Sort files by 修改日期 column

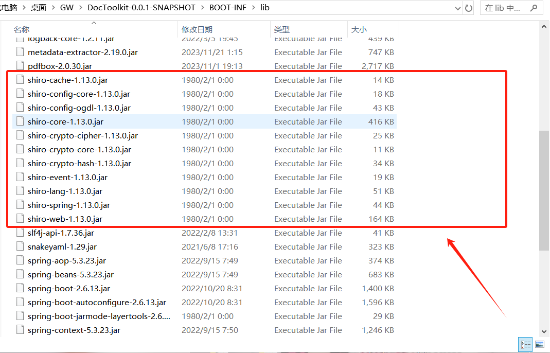tap(197, 29)
